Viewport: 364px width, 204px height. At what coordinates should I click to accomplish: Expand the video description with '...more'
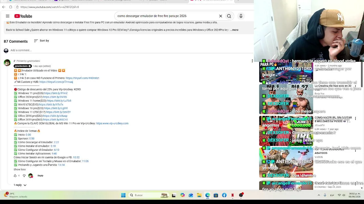234,30
